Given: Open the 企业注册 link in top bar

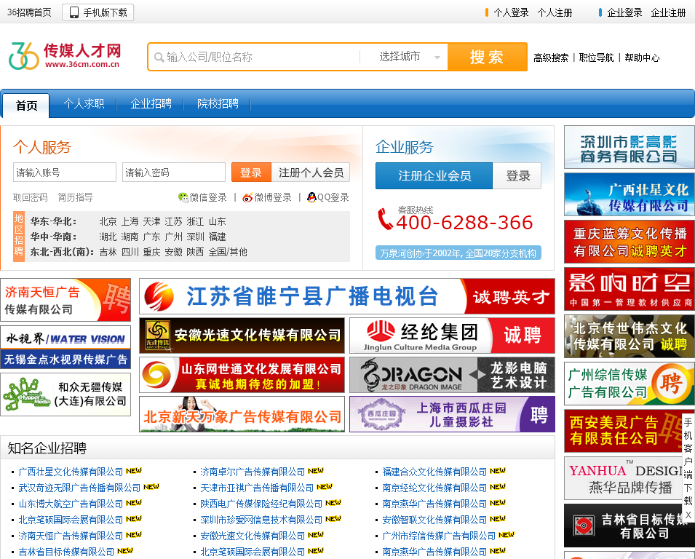Looking at the screenshot, I should coord(668,12).
